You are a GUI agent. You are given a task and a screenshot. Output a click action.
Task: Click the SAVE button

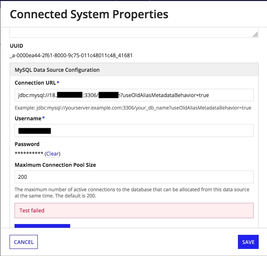coord(248,242)
